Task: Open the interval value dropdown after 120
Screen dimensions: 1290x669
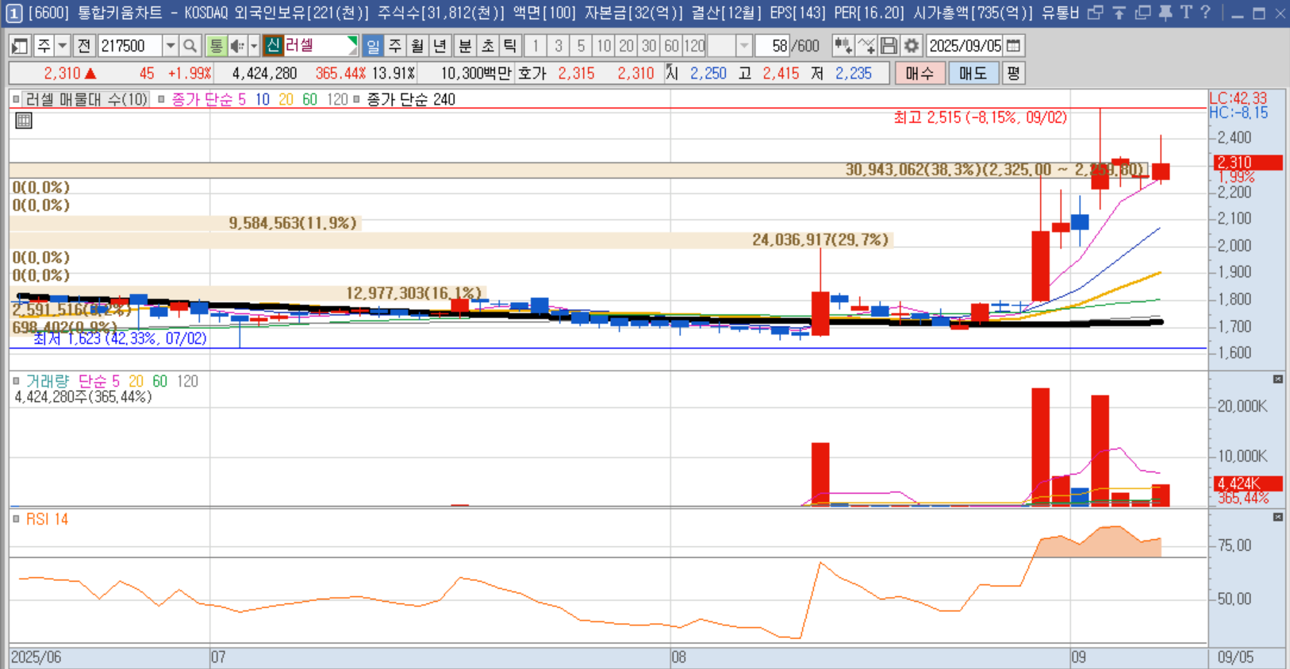Action: point(744,46)
